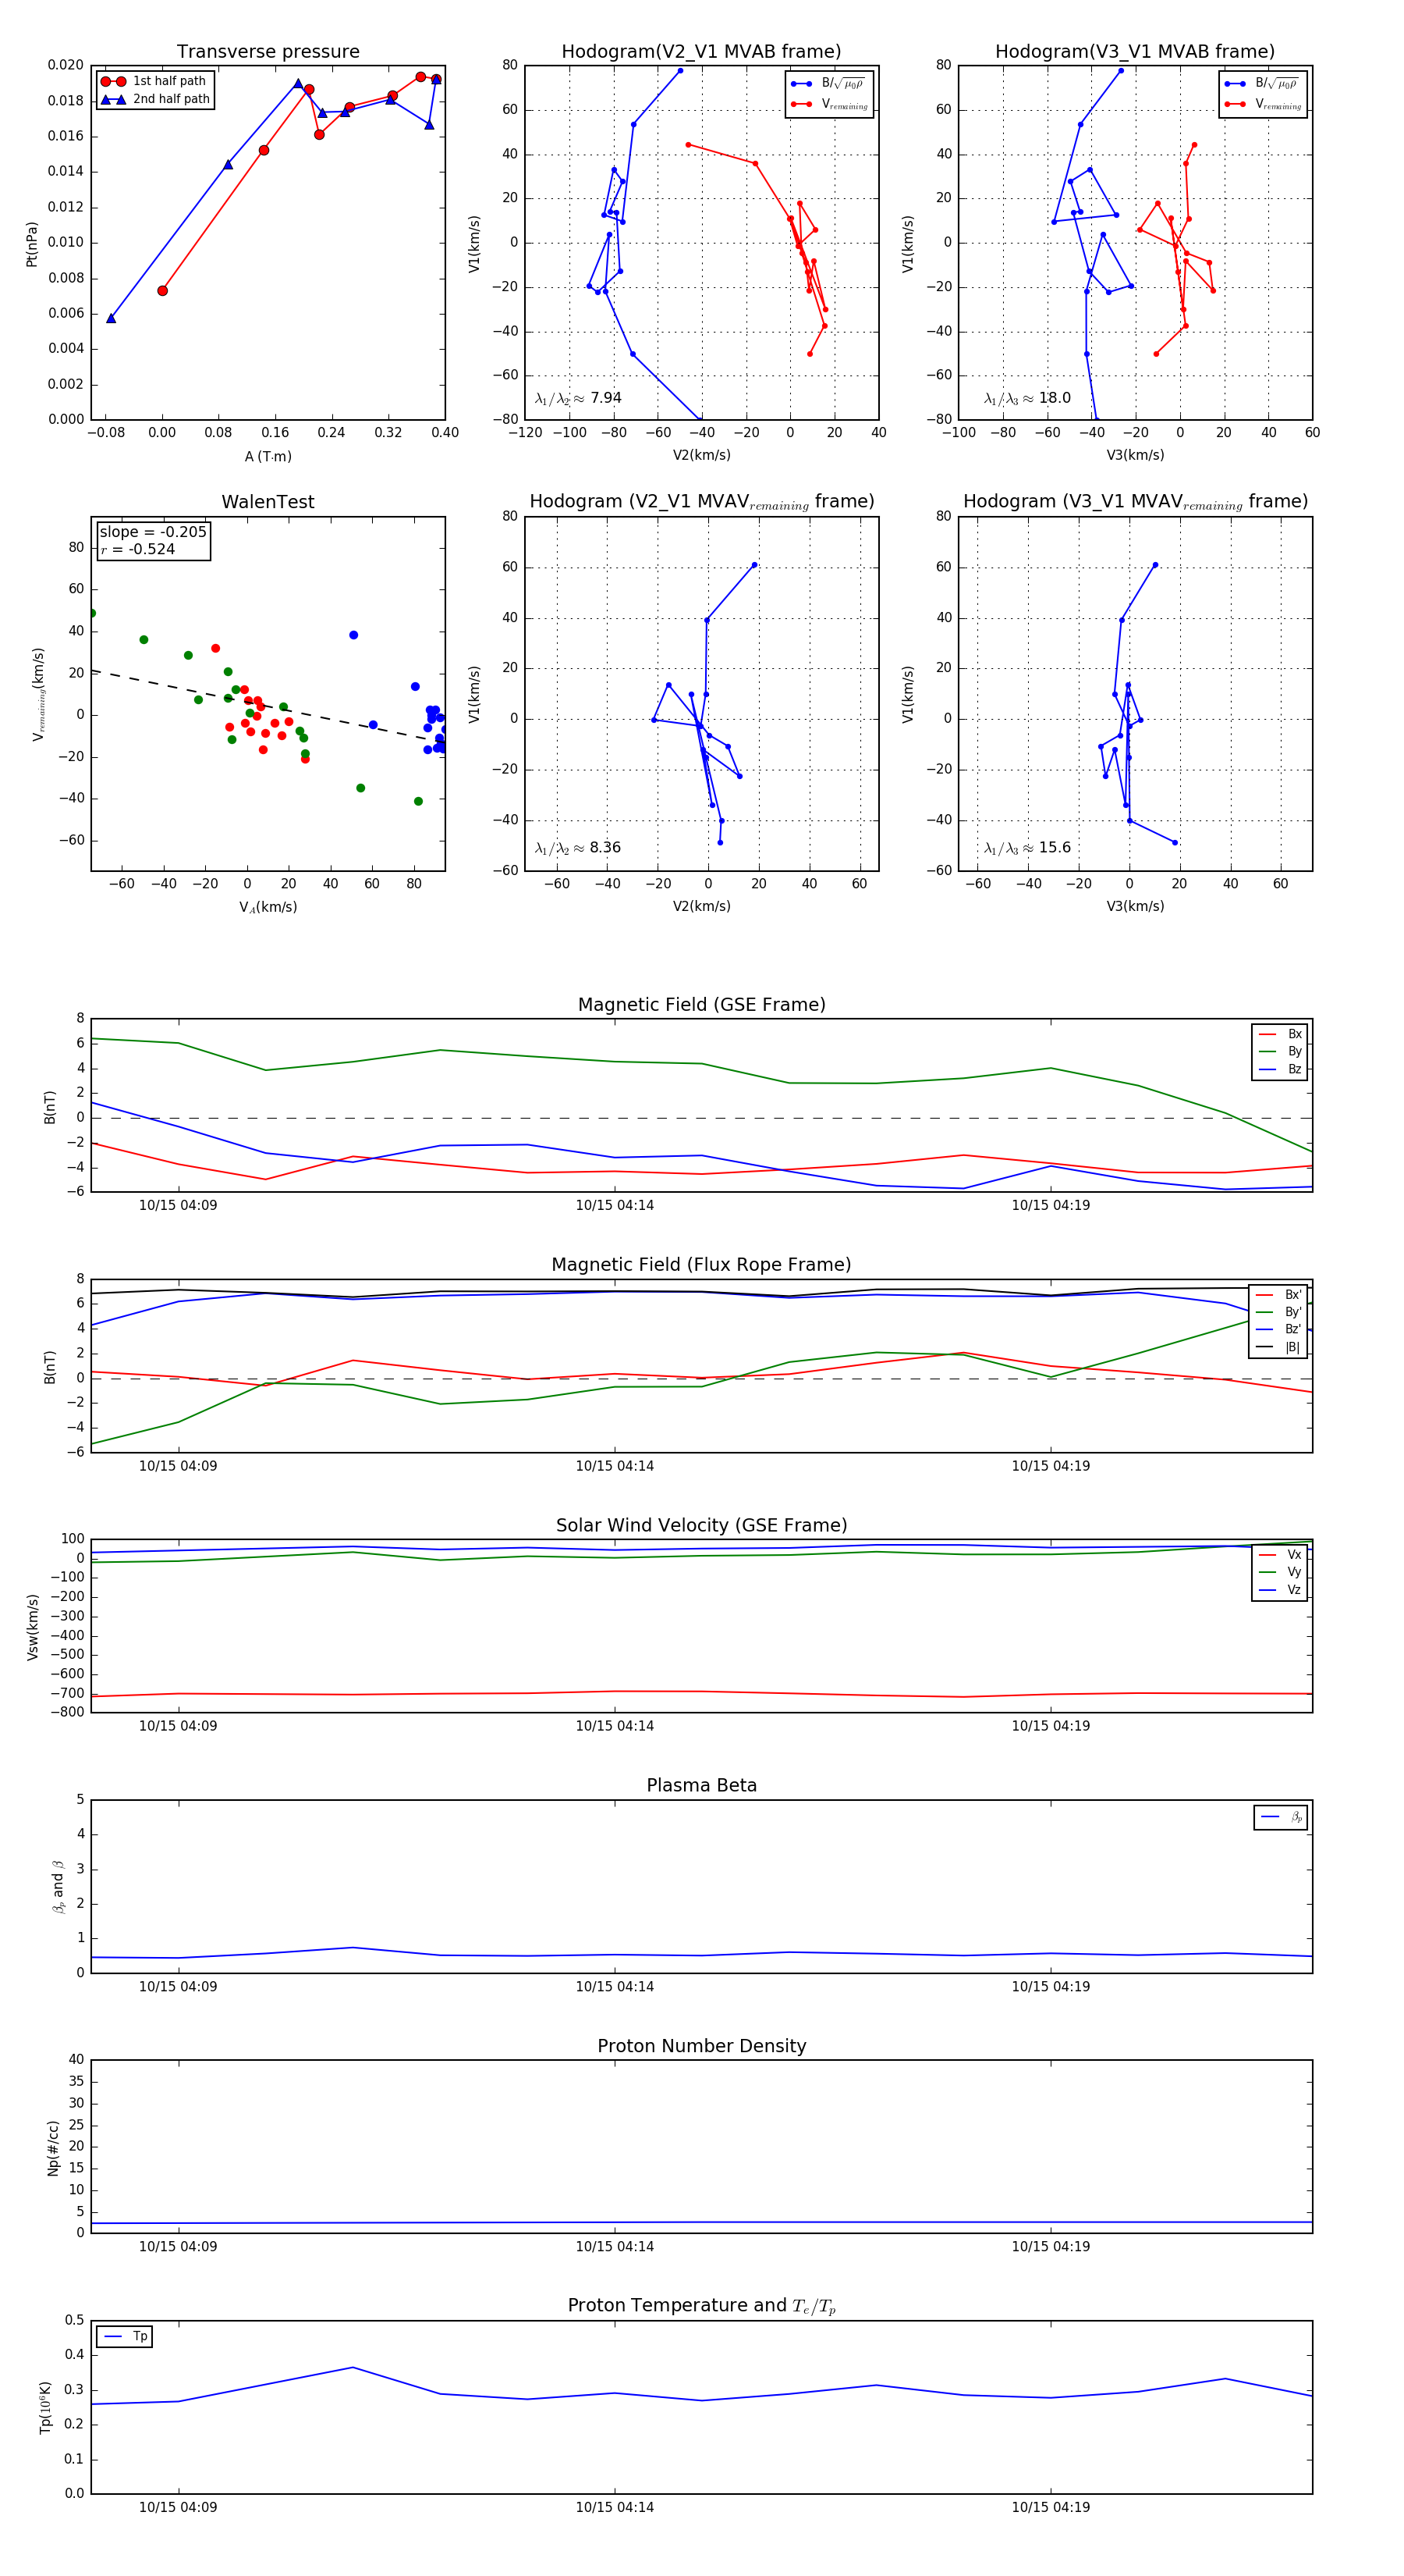Click 'Hodogram (V2_V1 MVAV remaining frame)' title

[701, 502]
